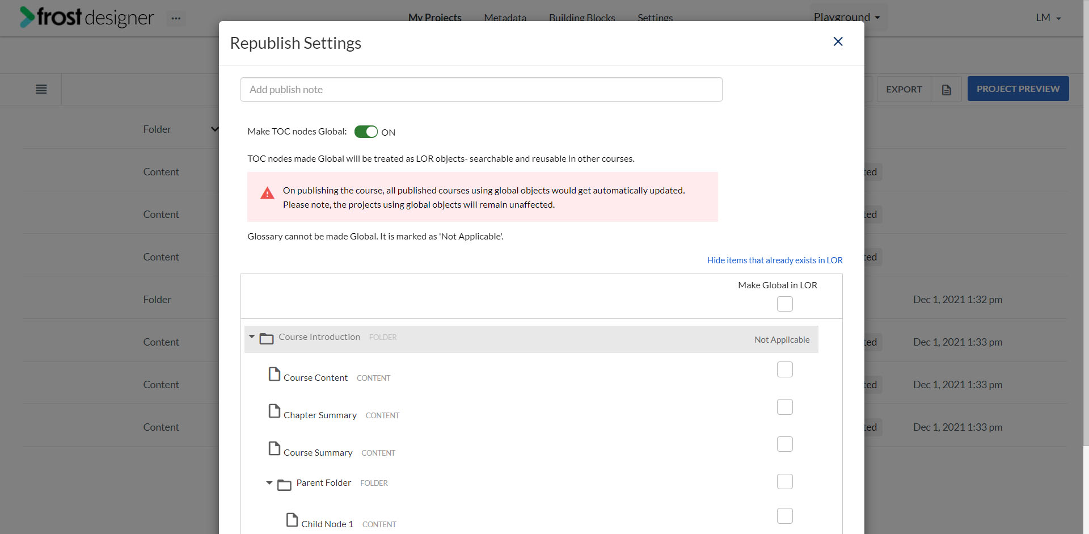Click the Chapter Summary document icon

coord(275,411)
